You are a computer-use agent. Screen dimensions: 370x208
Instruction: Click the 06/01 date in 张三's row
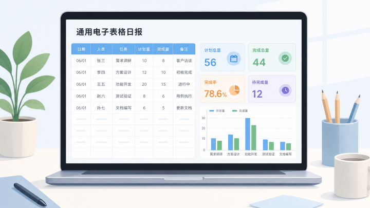(x=81, y=61)
